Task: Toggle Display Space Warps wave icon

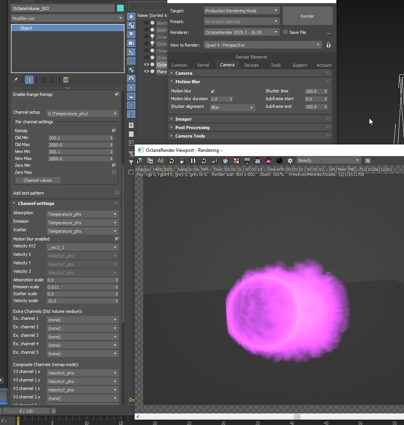Action: (x=131, y=61)
